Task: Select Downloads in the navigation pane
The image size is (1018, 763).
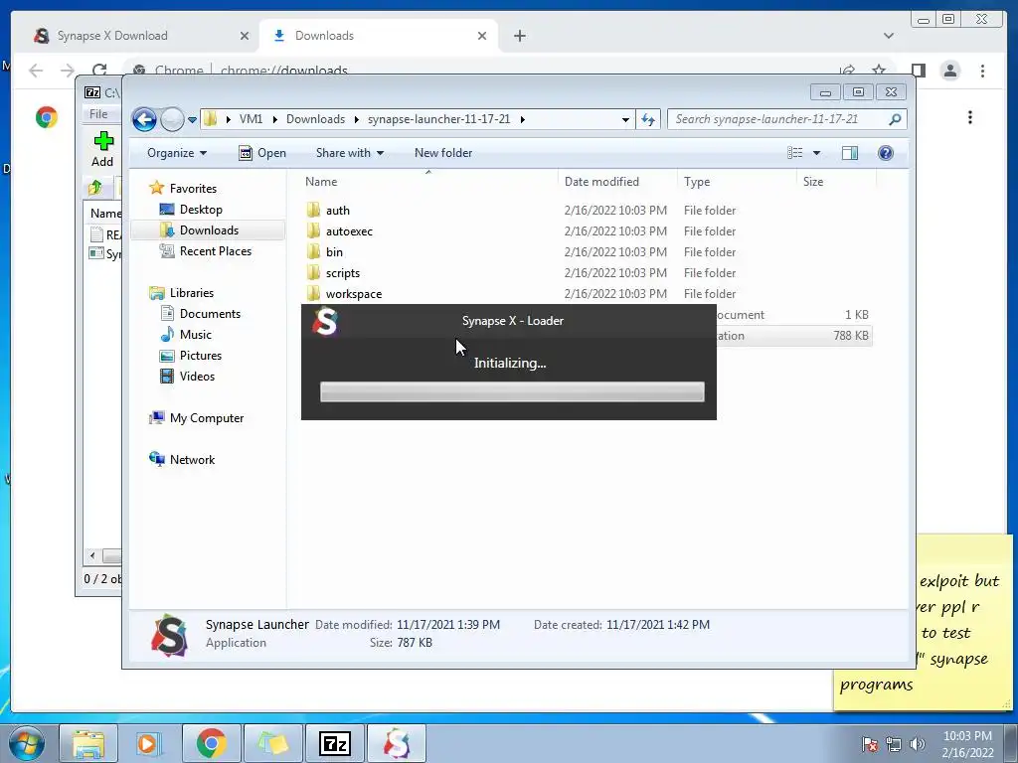Action: 209,230
